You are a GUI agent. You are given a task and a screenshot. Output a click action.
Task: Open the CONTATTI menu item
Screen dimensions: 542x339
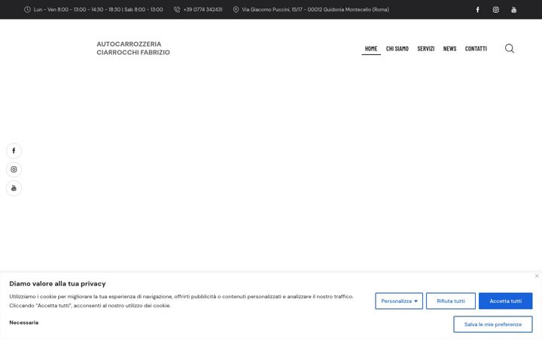(476, 48)
